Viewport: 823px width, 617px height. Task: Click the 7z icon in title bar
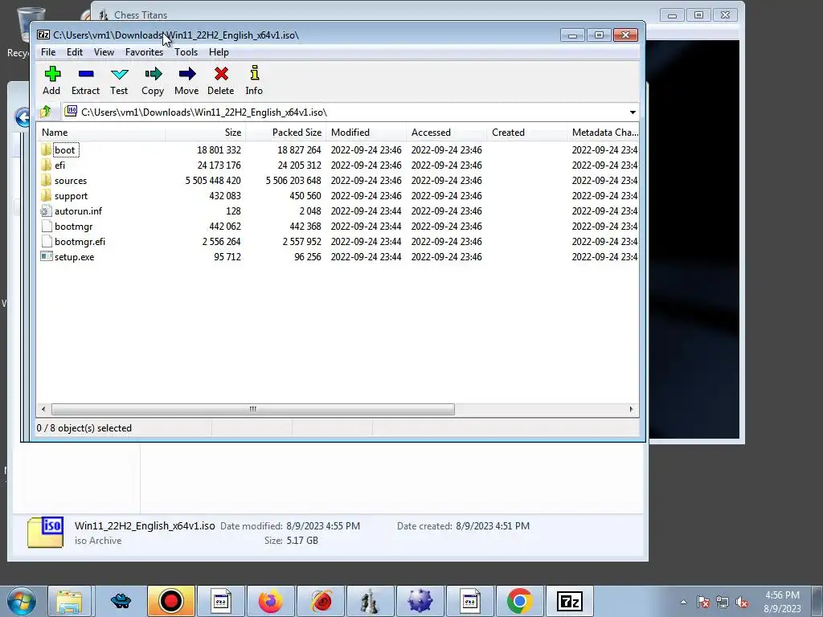pyautogui.click(x=43, y=35)
